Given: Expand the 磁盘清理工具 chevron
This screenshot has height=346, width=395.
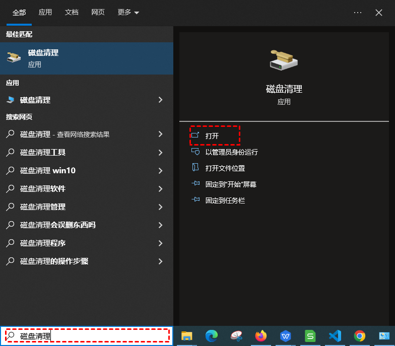Looking at the screenshot, I should [x=160, y=152].
